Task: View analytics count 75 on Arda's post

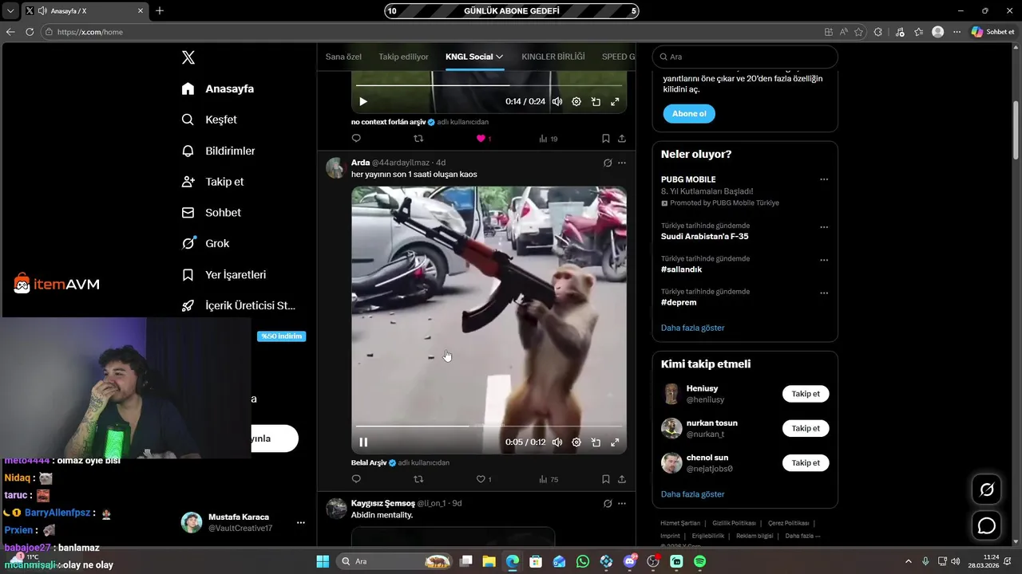Action: pos(548,479)
